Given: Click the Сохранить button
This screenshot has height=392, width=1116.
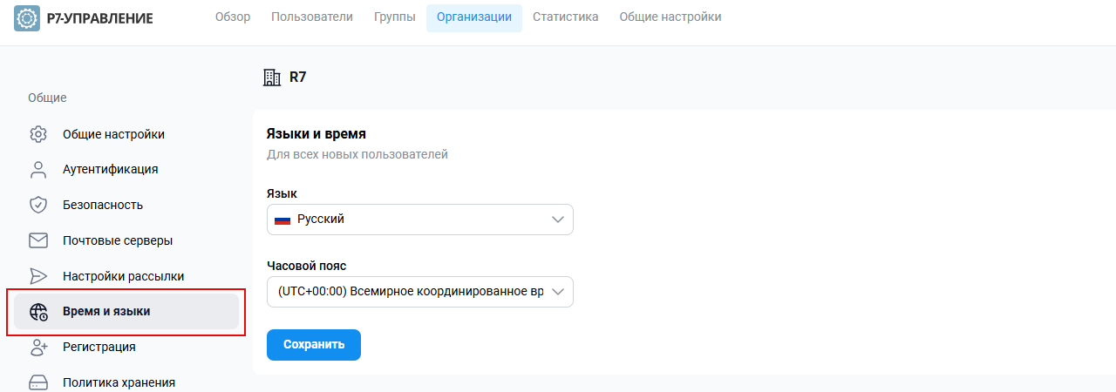Looking at the screenshot, I should pos(314,344).
